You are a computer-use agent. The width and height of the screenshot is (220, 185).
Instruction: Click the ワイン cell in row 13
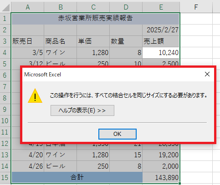click(x=61, y=155)
